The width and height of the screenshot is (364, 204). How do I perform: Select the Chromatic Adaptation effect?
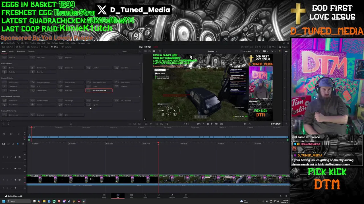43,82
